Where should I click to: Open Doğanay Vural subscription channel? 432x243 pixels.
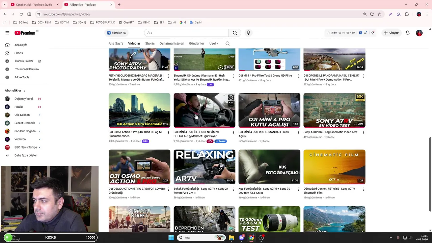click(x=24, y=99)
